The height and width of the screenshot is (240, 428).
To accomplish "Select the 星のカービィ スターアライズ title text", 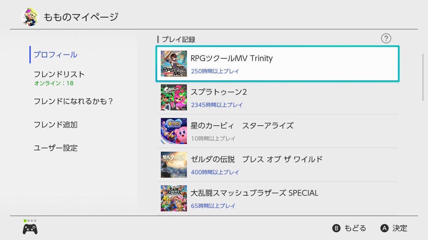I will pos(242,126).
